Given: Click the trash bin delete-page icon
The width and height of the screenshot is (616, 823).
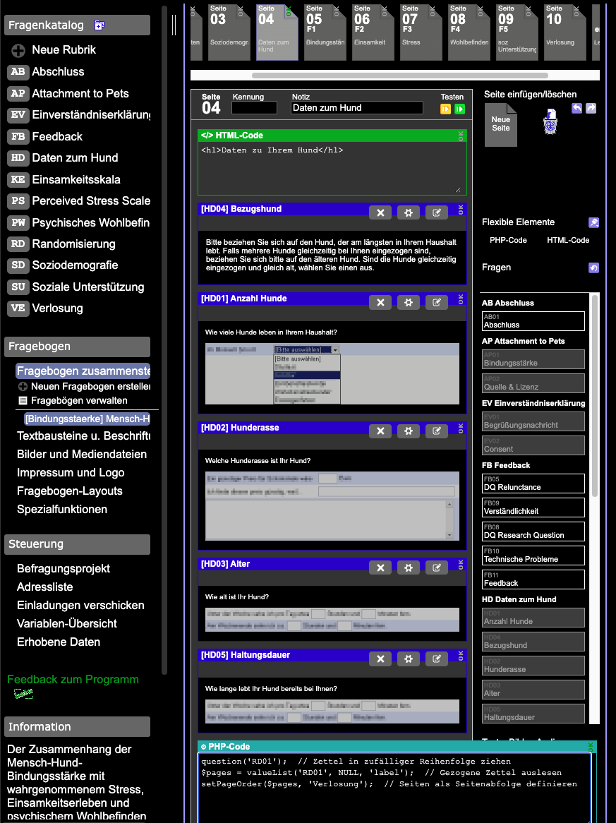Looking at the screenshot, I should tap(550, 122).
